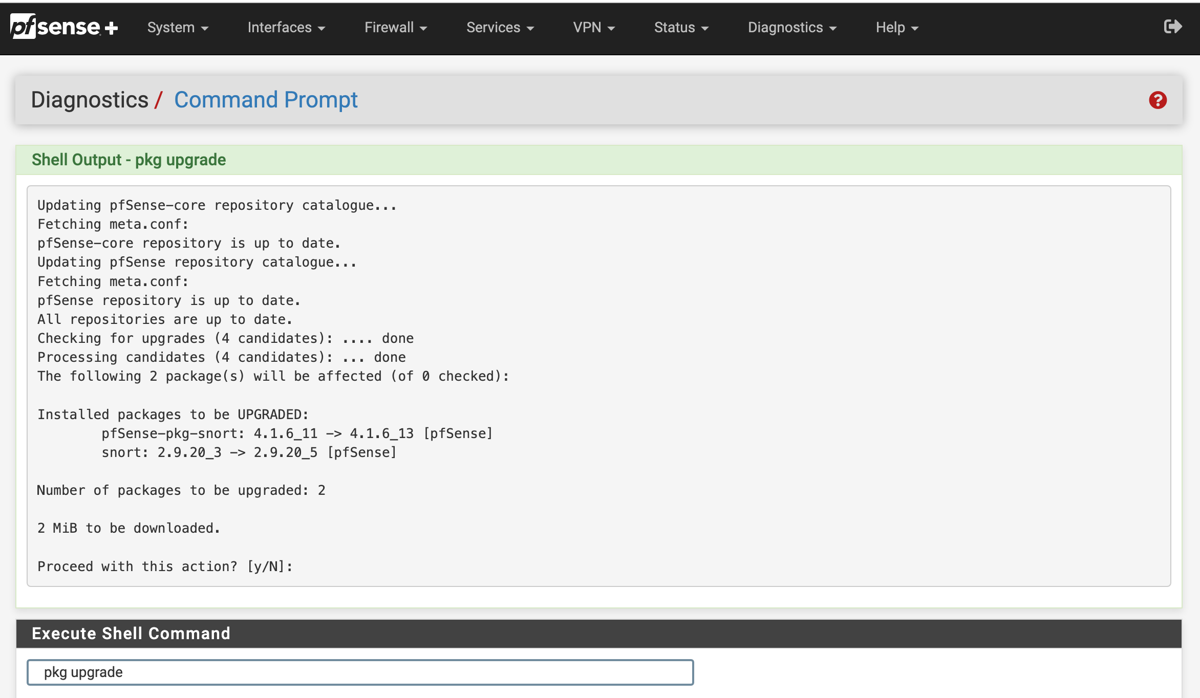Image resolution: width=1200 pixels, height=698 pixels.
Task: Open the Help menu
Action: (897, 28)
